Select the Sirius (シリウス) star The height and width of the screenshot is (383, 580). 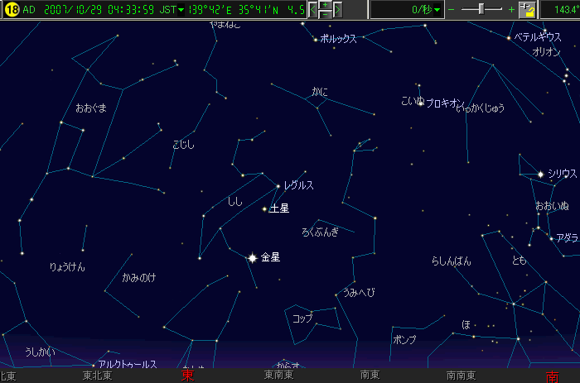[540, 174]
